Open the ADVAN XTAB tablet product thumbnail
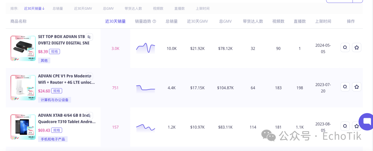Viewport: 373px width, 151px height. click(23, 127)
